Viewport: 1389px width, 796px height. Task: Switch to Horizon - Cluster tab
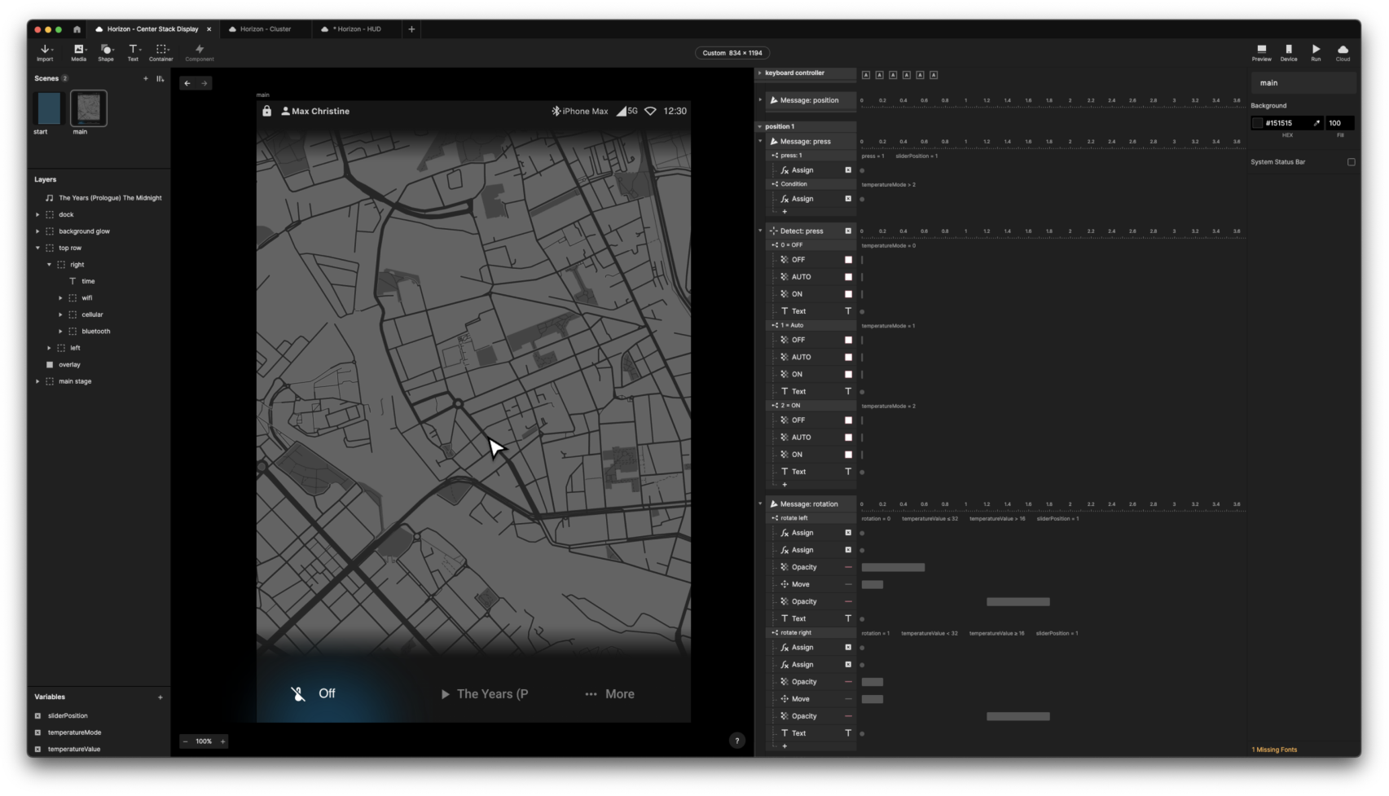pyautogui.click(x=265, y=29)
